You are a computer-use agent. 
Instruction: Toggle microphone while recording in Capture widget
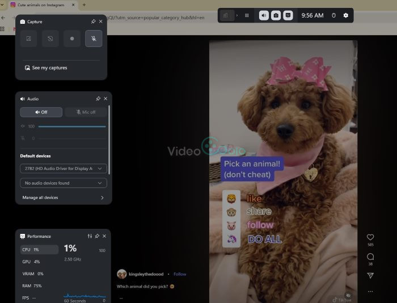(94, 39)
